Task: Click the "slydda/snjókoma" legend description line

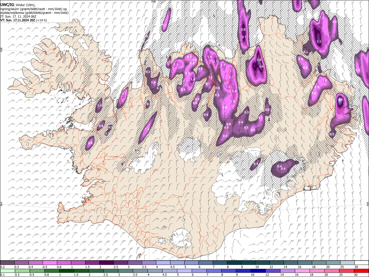Action: (34, 13)
